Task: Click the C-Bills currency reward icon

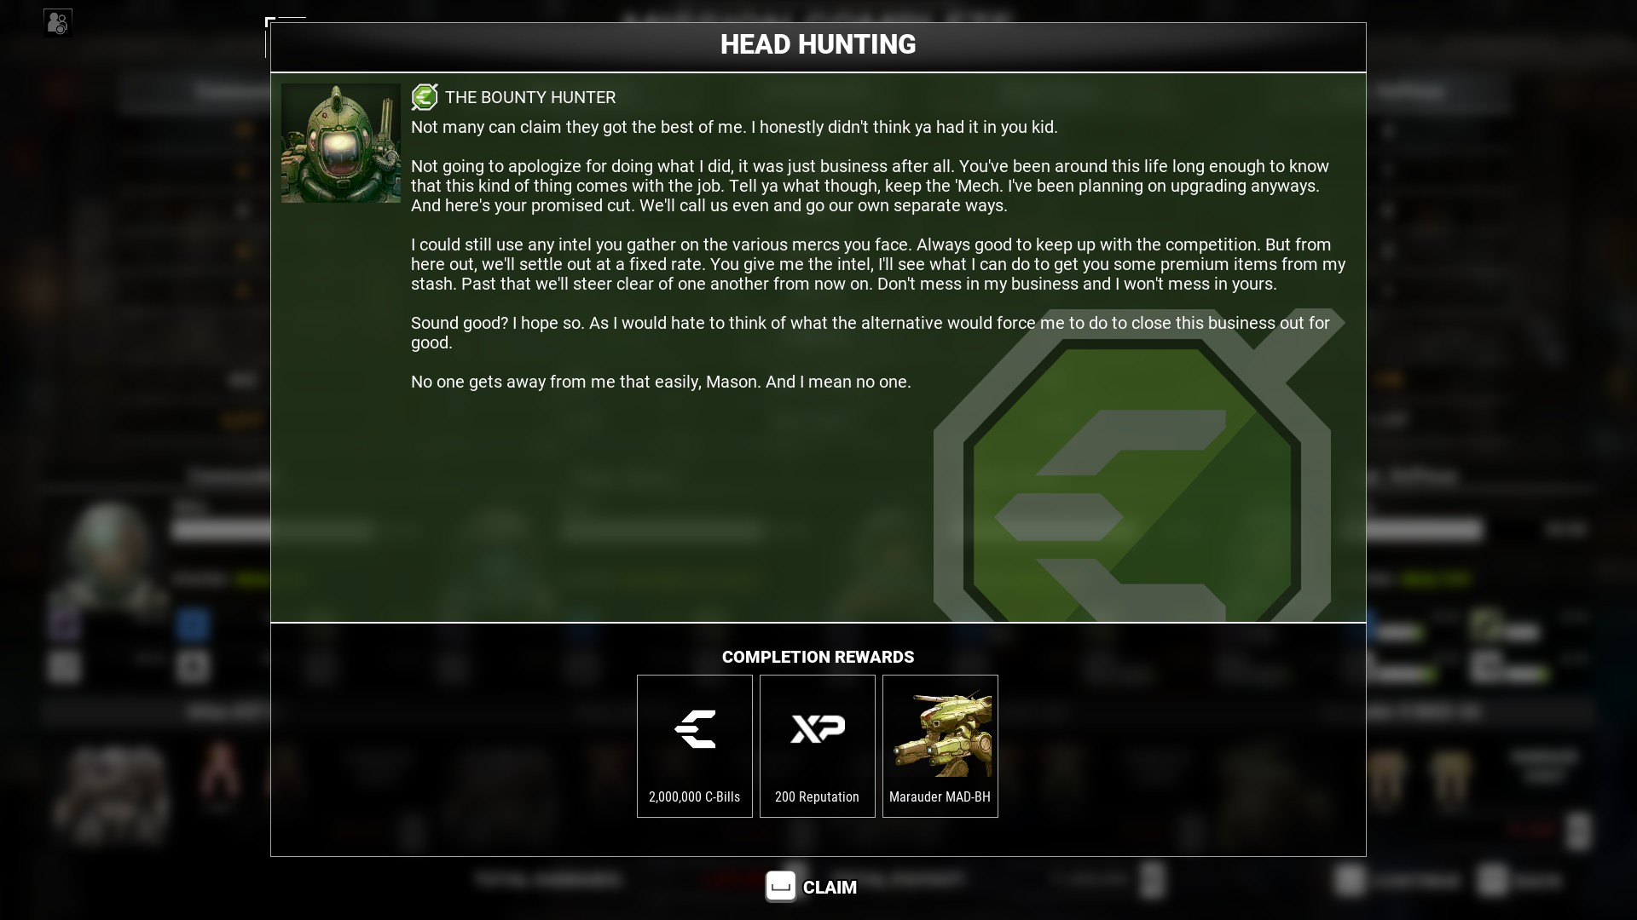Action: pos(695,729)
